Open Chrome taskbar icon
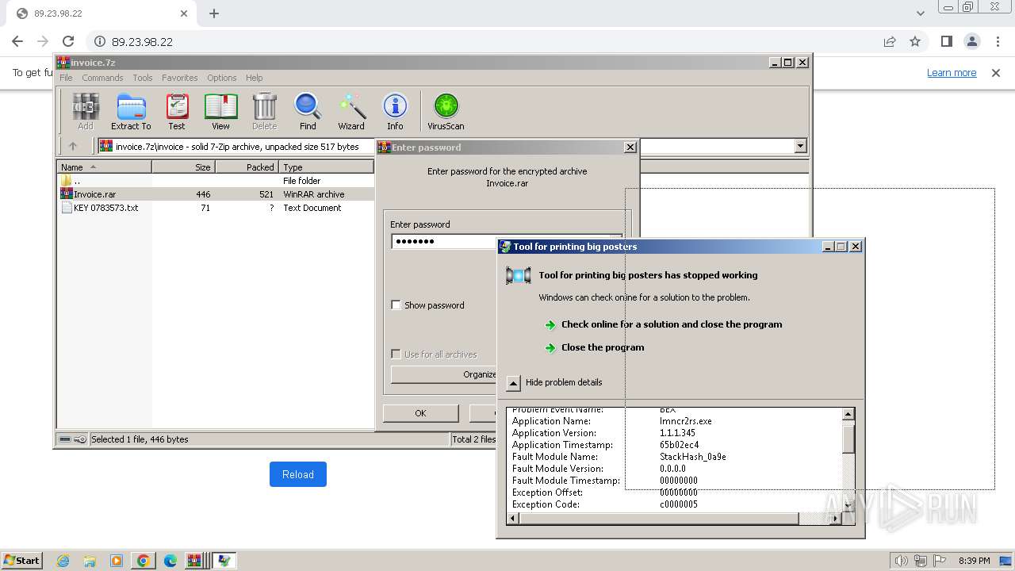1015x571 pixels. [144, 561]
